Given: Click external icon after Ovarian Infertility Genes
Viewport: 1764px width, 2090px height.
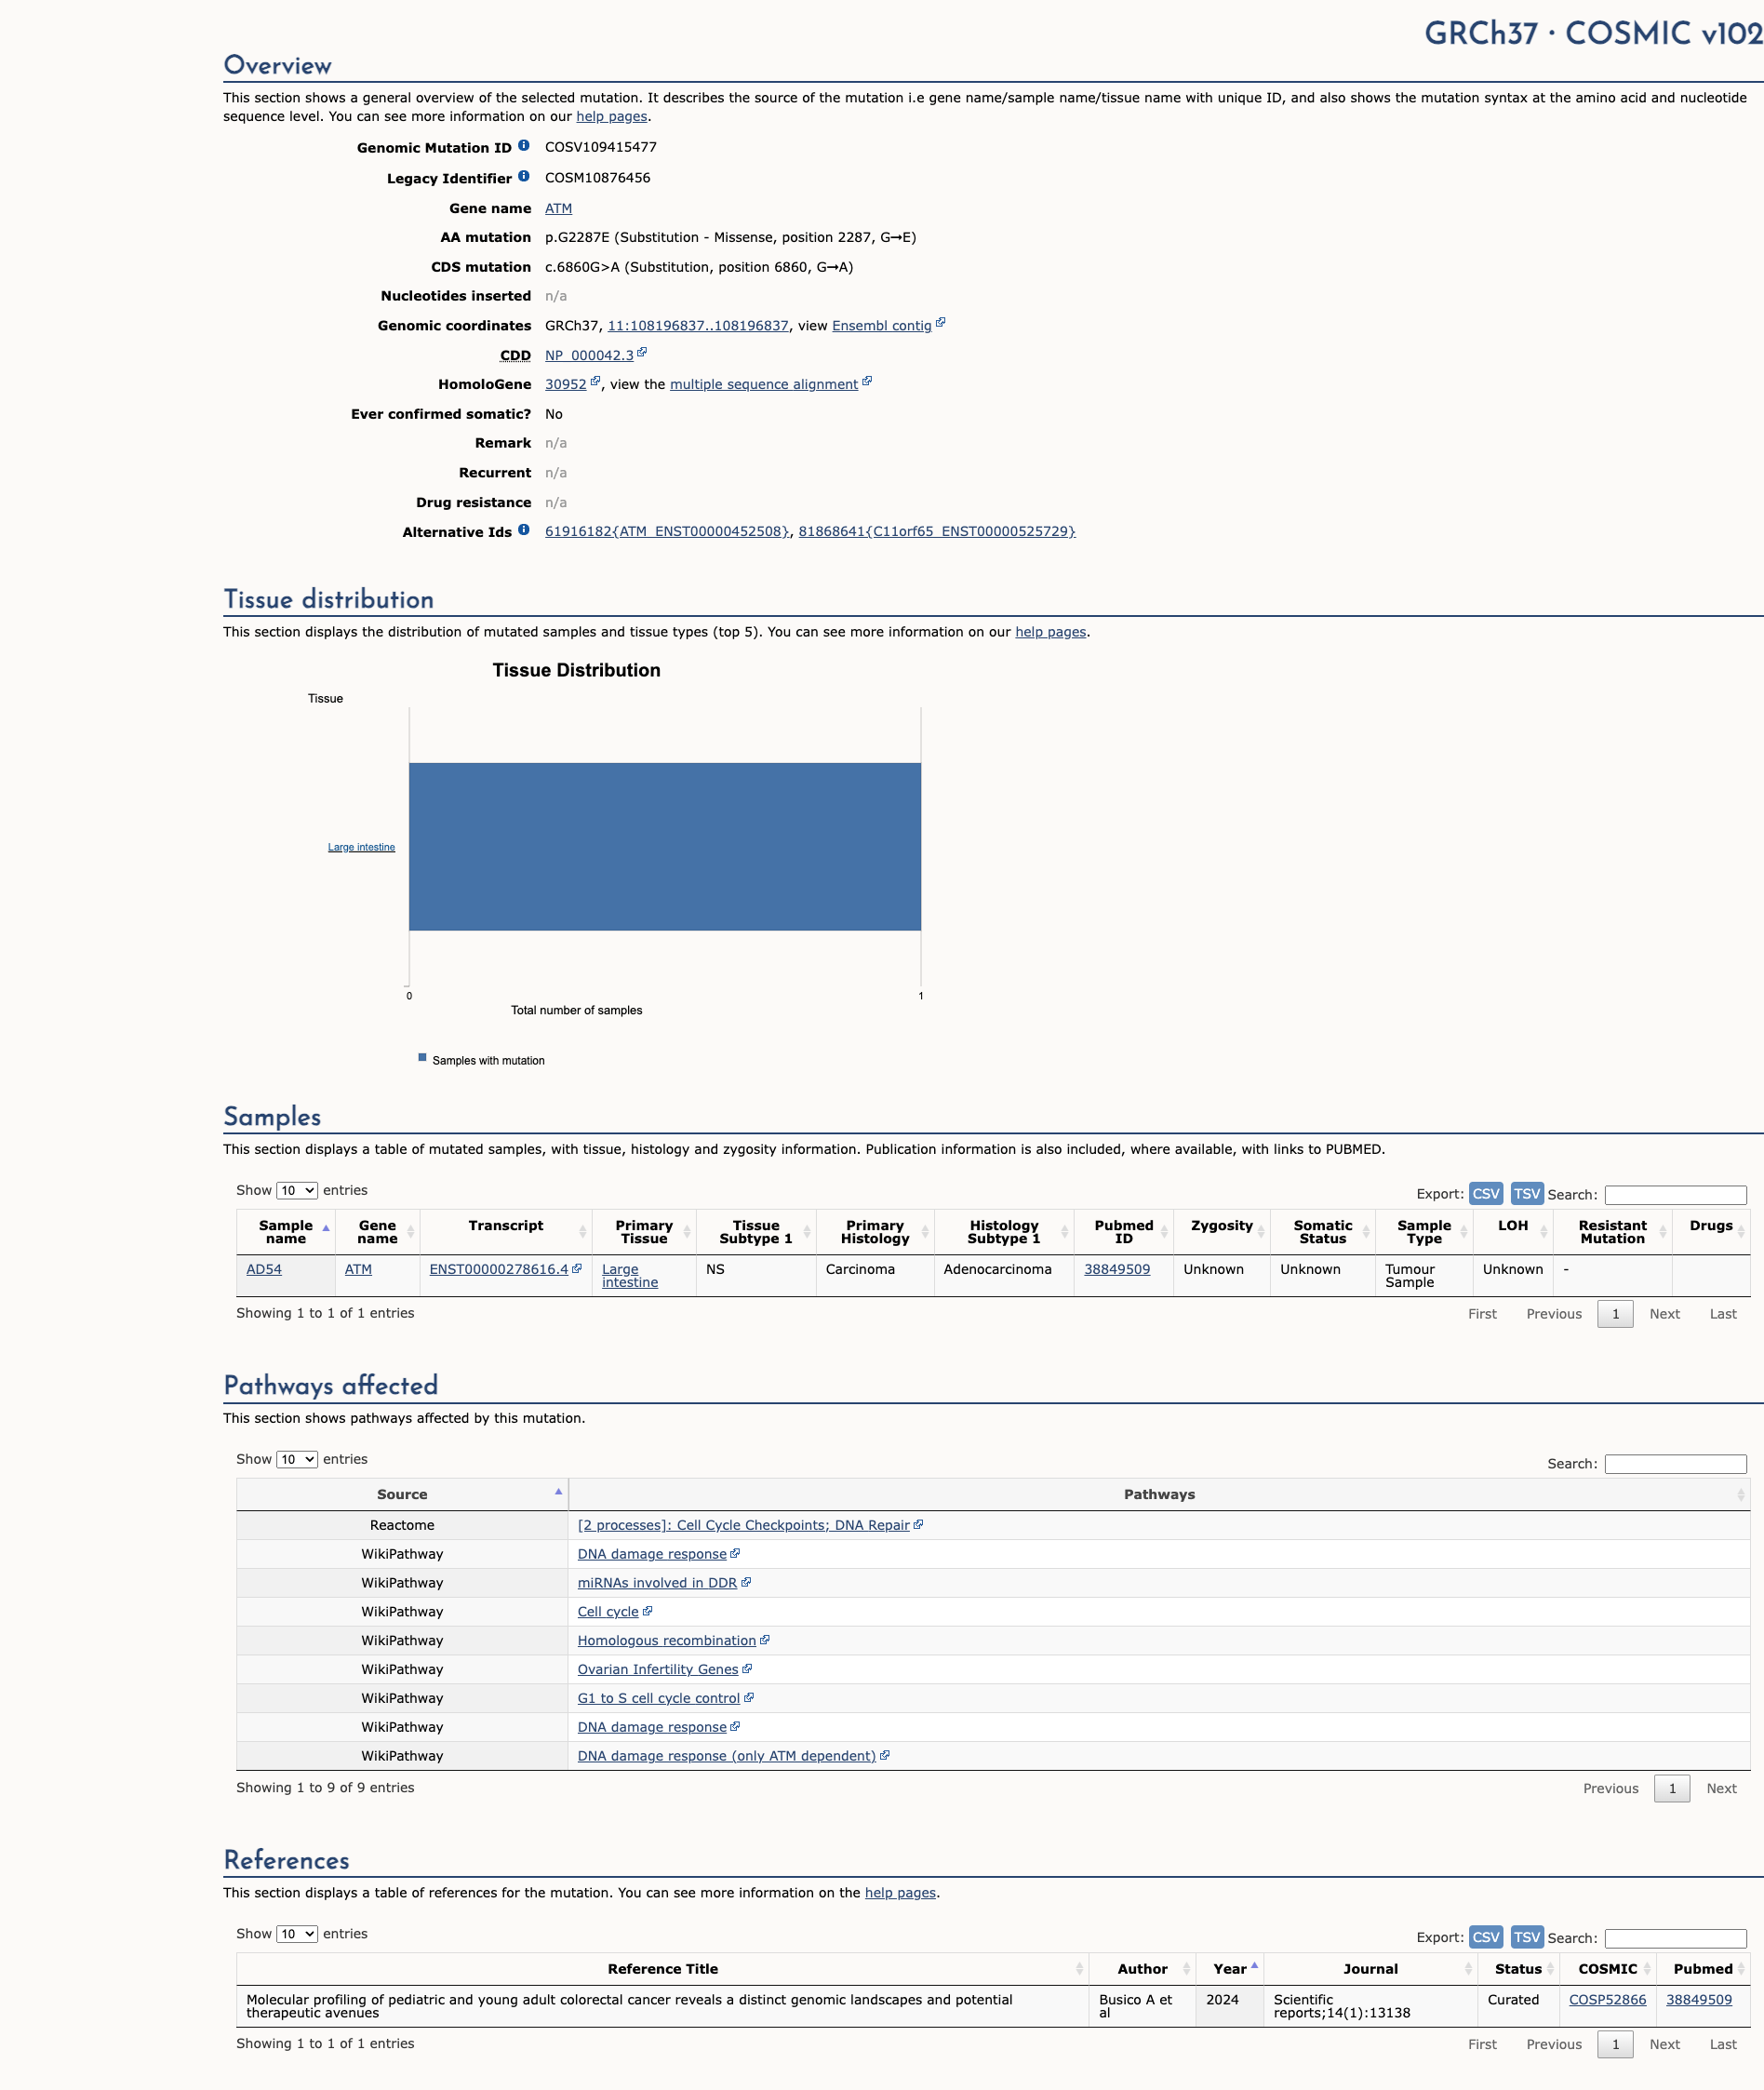Looking at the screenshot, I should pos(747,1670).
